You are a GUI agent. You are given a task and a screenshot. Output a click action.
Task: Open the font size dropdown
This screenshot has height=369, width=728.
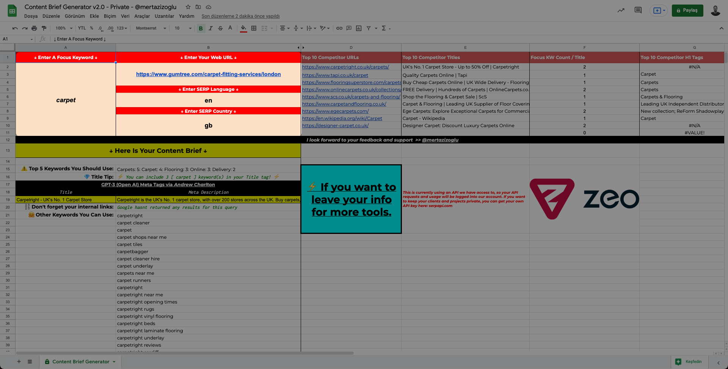(x=183, y=28)
